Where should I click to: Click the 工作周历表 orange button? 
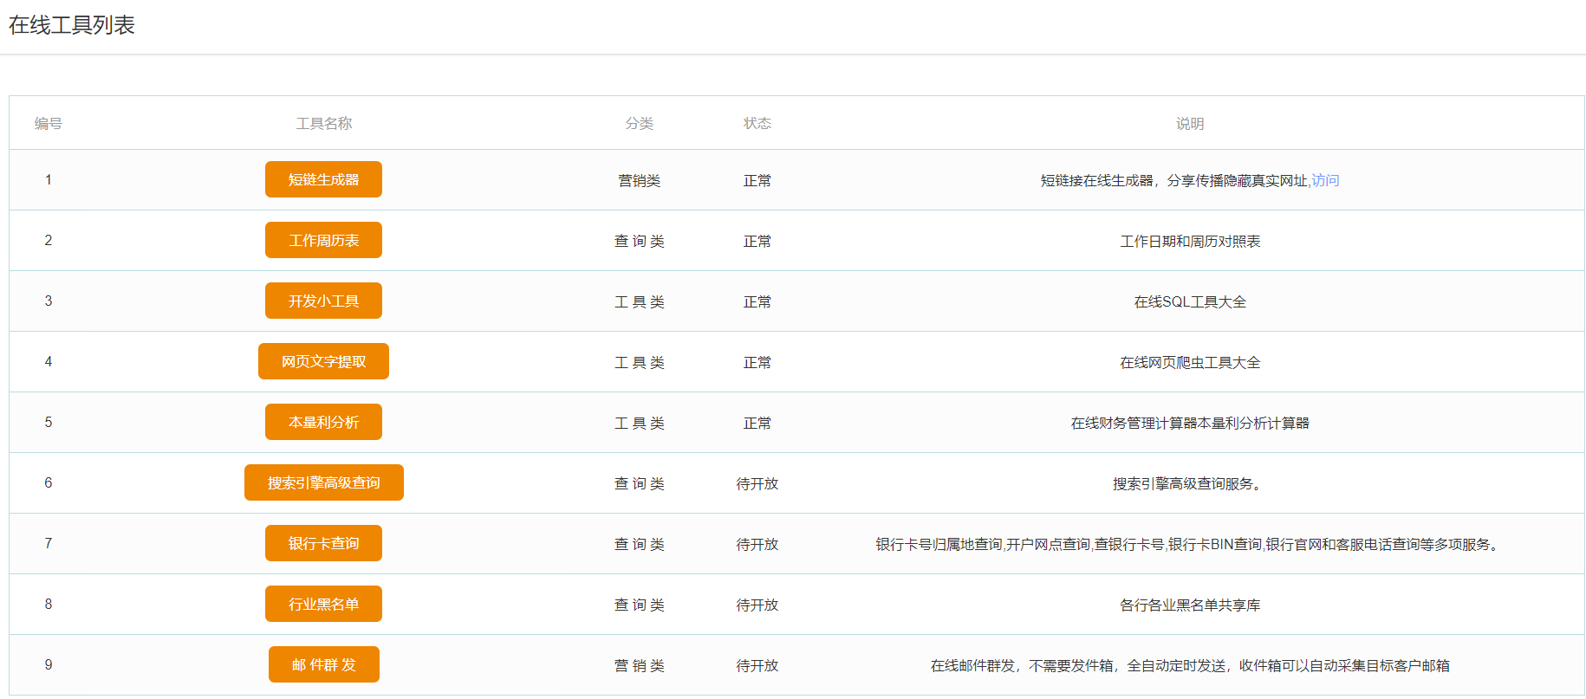pos(323,240)
